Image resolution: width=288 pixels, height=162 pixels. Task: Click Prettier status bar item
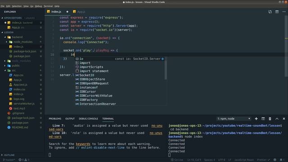click(x=263, y=160)
